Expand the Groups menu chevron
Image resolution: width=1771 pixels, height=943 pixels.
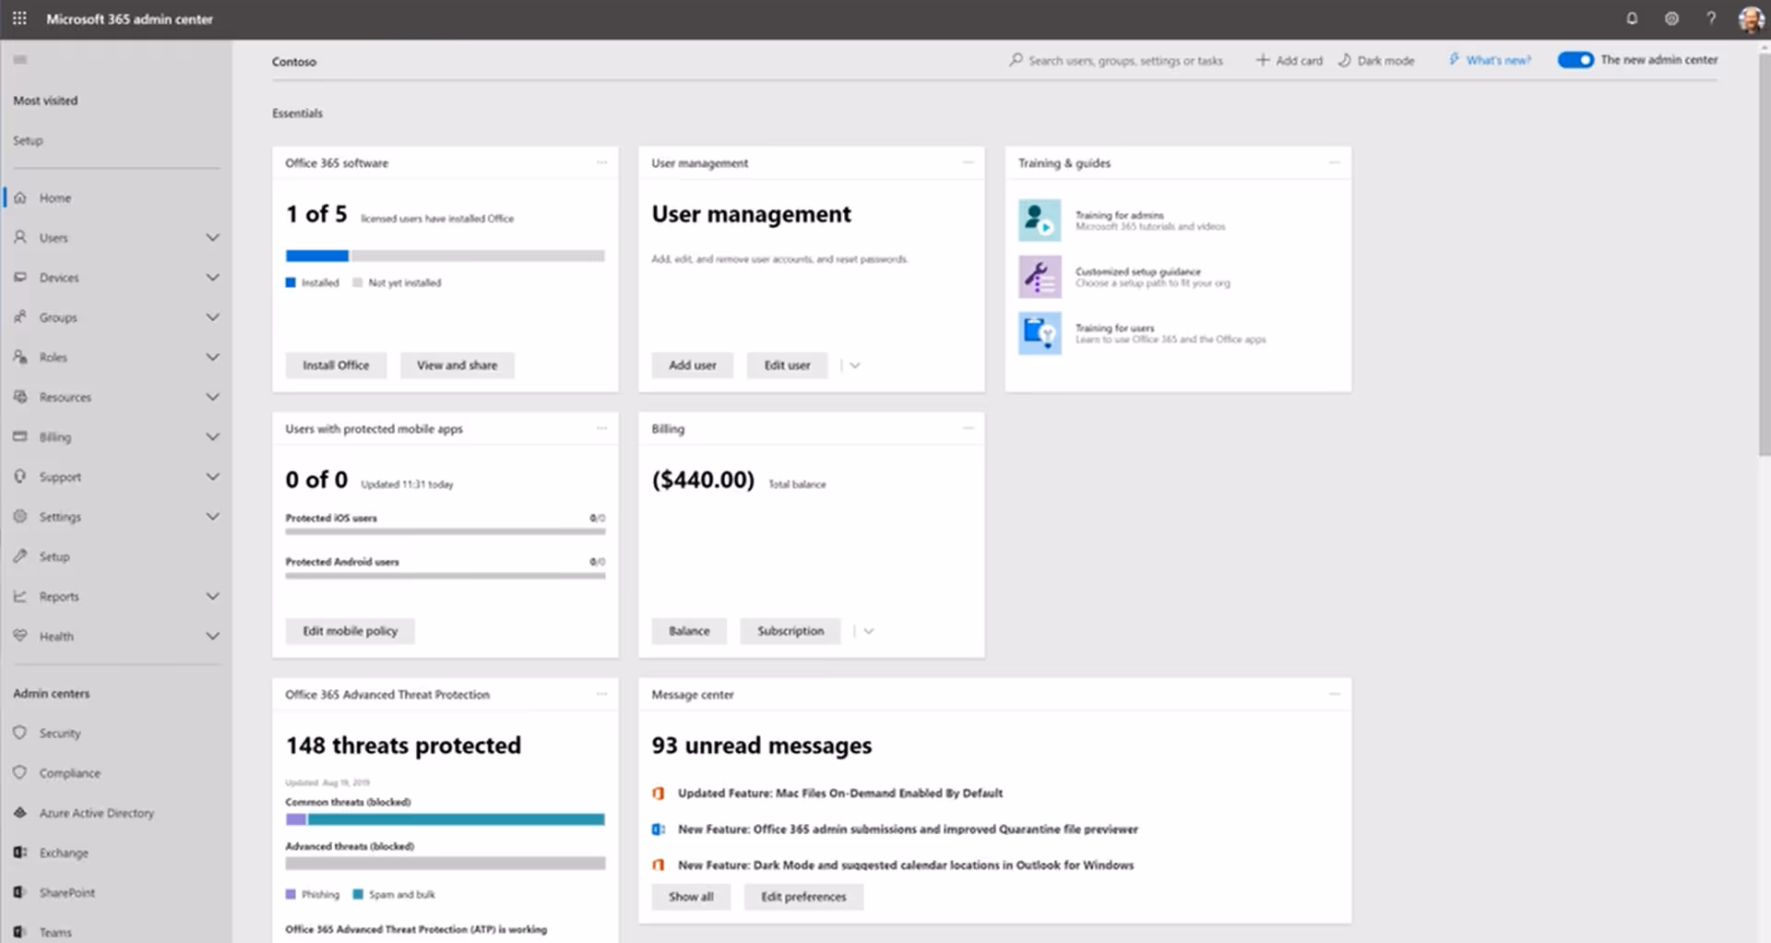pyautogui.click(x=213, y=316)
